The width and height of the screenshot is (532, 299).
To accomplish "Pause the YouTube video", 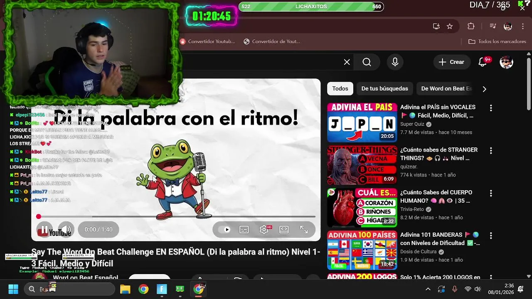I will click(44, 230).
